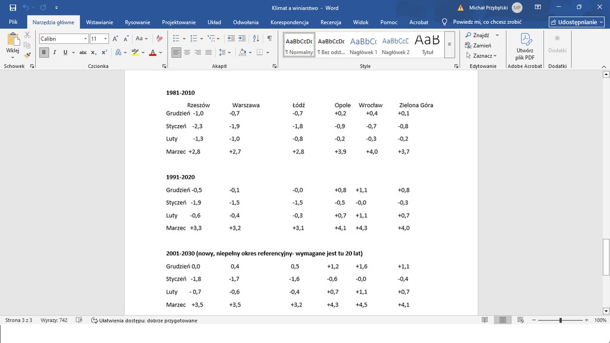
Task: Click the warning triangle near the account name
Action: coord(460,8)
